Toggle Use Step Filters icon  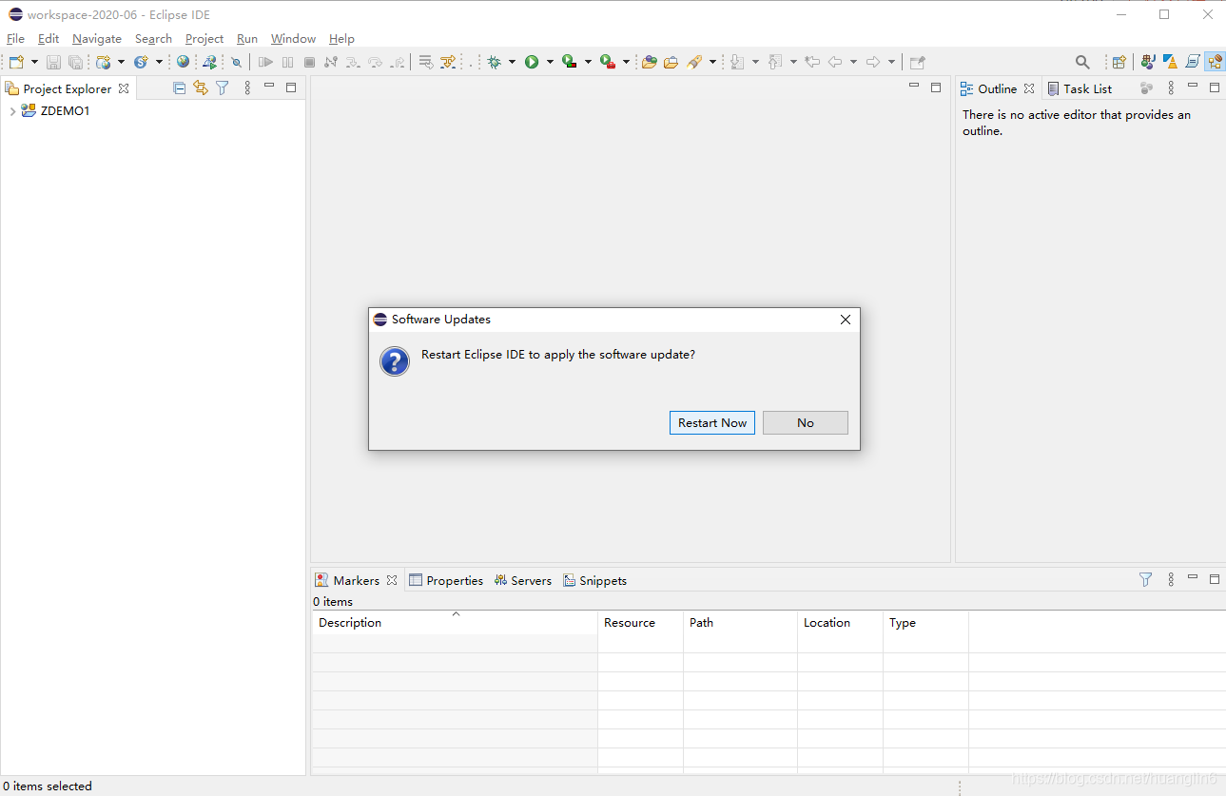[x=448, y=62]
